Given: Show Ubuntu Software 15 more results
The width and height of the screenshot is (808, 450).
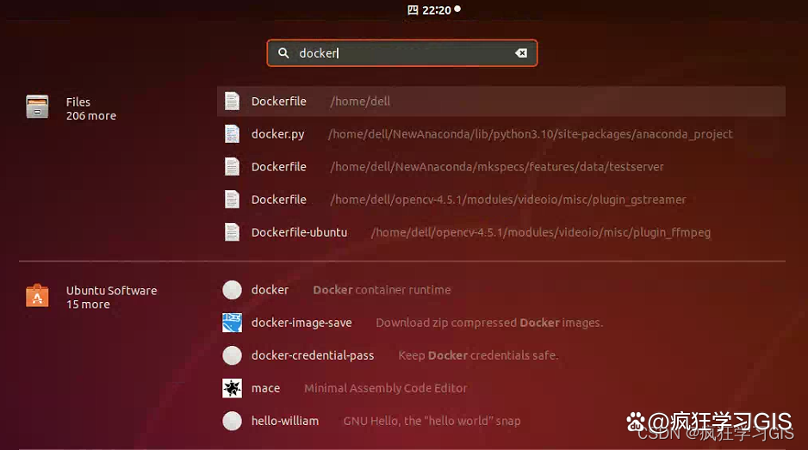Looking at the screenshot, I should (x=111, y=297).
